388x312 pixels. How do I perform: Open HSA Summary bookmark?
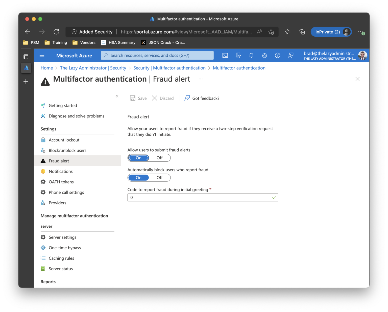pyautogui.click(x=118, y=42)
